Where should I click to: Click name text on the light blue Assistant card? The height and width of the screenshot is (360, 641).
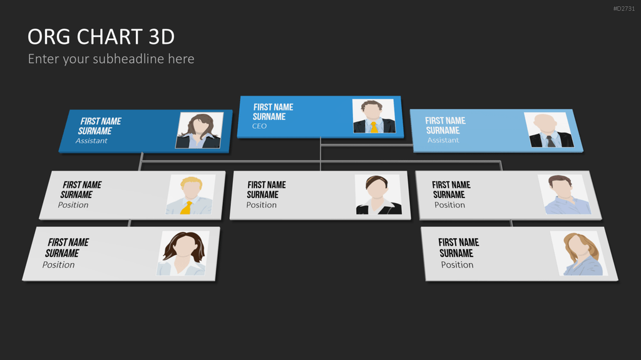coord(445,125)
